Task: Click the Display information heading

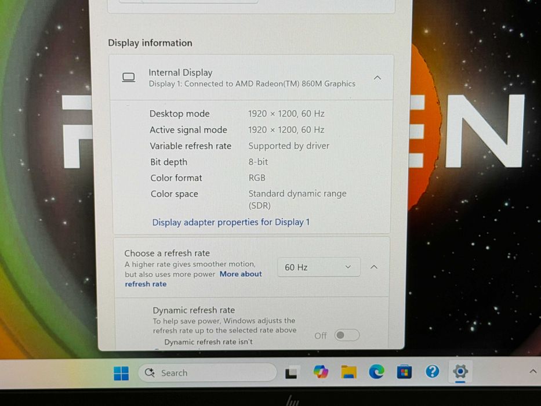Action: [x=150, y=43]
